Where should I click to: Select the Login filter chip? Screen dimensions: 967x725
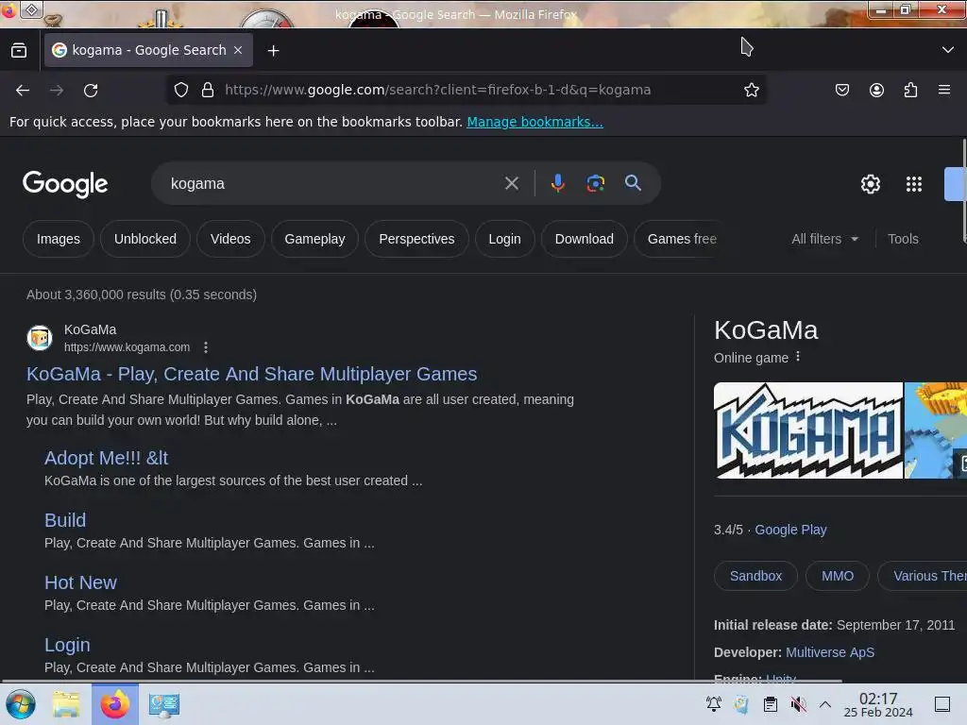coord(504,239)
